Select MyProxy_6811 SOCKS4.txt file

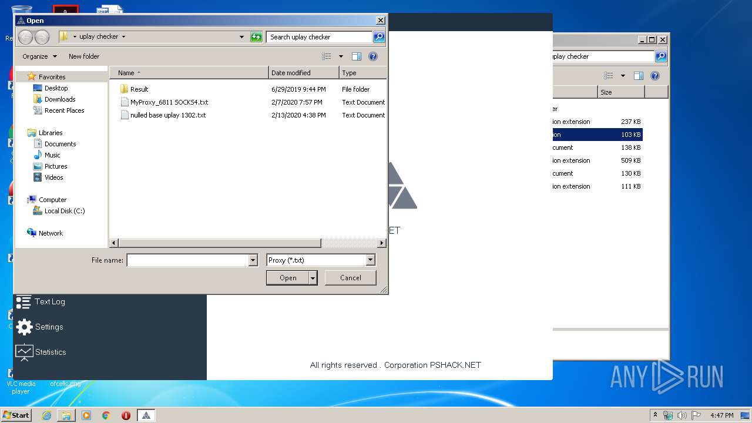[x=169, y=102]
